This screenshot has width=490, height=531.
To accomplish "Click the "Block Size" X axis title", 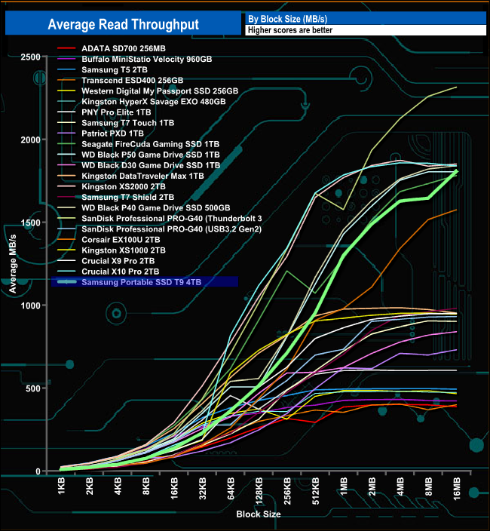I will 259,514.
